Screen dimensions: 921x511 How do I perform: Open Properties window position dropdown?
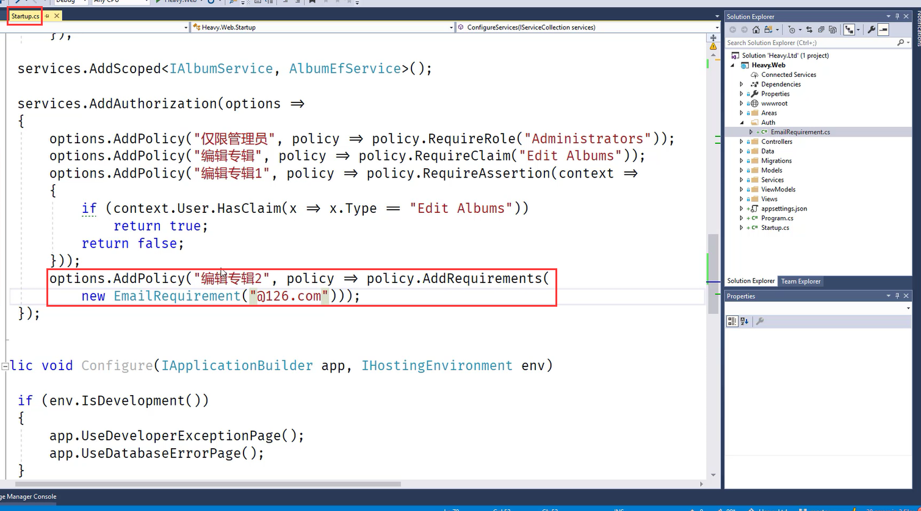click(889, 296)
